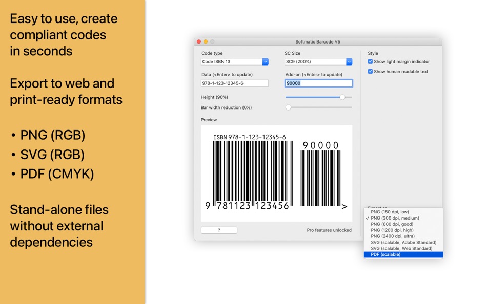Select PNG (300 dpi, medium) export option
Image resolution: width=487 pixels, height=304 pixels.
(x=403, y=218)
